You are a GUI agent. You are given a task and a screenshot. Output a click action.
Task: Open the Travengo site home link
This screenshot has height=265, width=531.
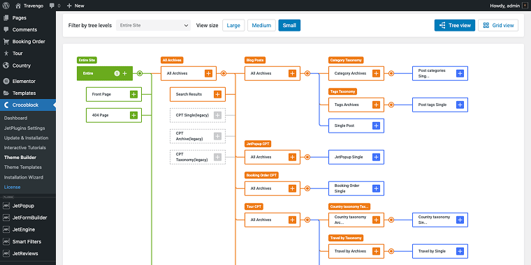(x=29, y=6)
